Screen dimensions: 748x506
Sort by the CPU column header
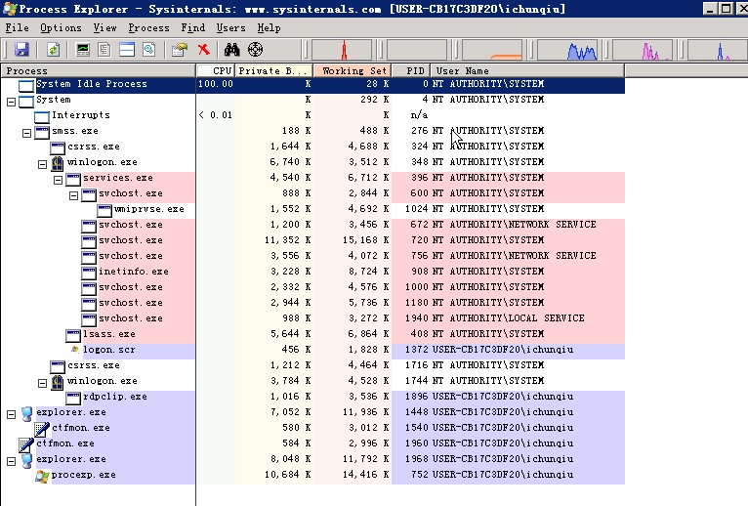(x=216, y=70)
